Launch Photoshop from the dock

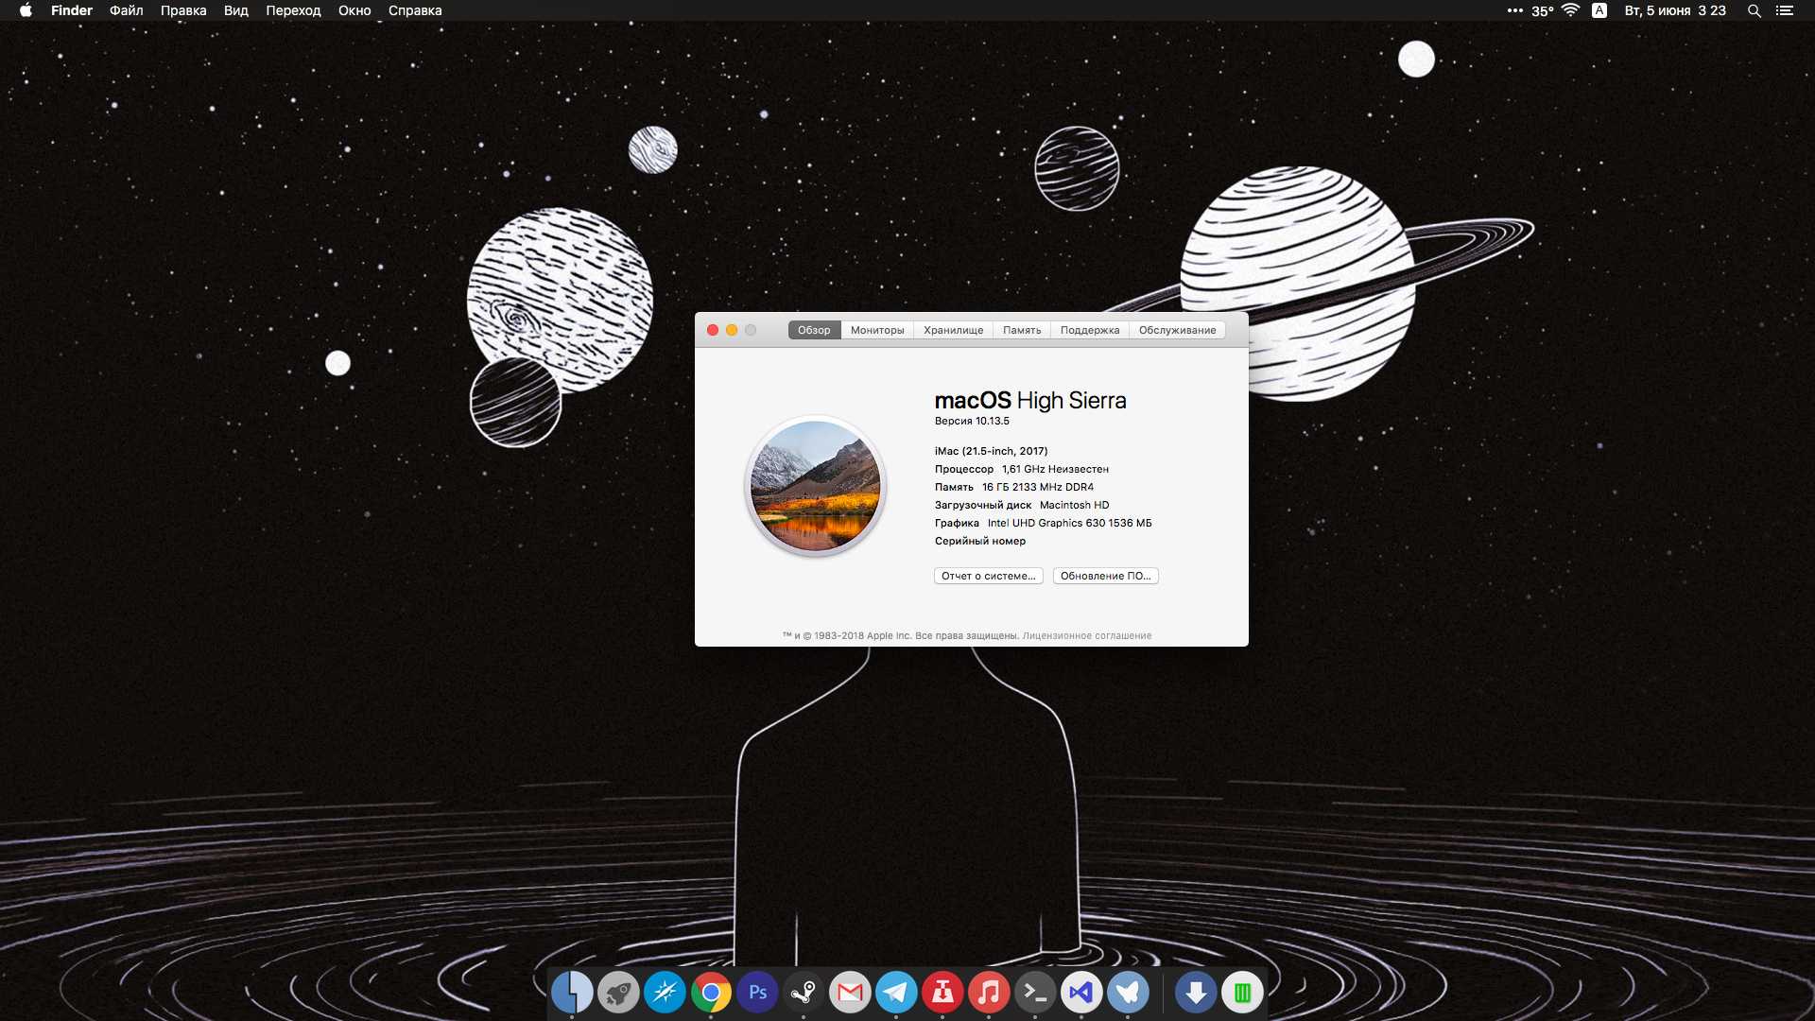pos(757,993)
